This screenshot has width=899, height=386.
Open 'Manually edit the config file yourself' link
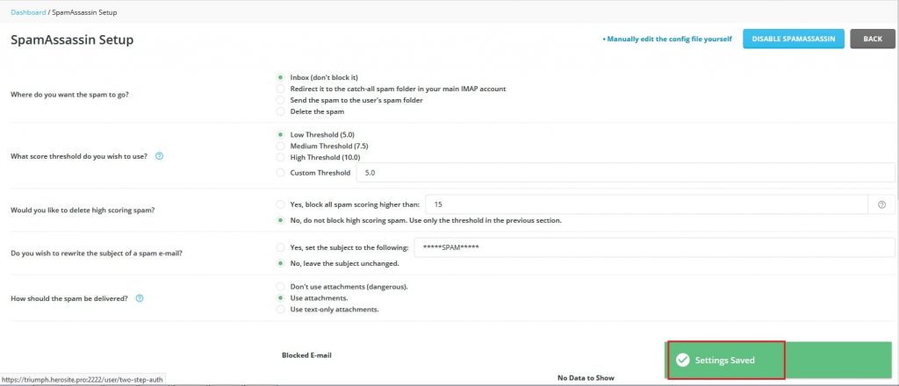667,39
